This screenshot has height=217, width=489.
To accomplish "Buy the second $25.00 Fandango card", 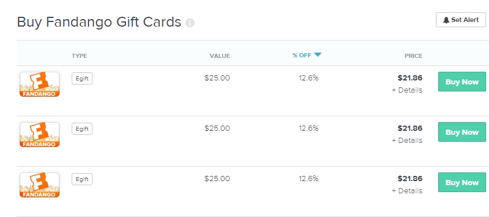I will click(x=462, y=132).
